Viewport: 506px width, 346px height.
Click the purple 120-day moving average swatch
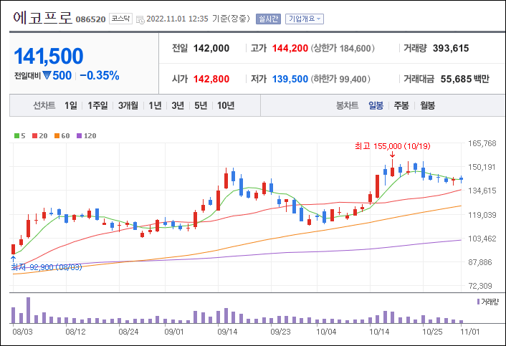tap(80, 136)
